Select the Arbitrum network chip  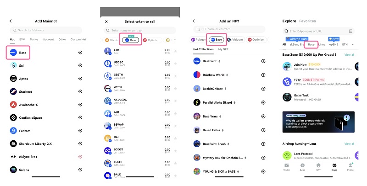(235, 40)
